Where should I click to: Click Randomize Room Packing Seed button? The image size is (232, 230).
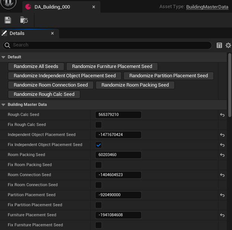pyautogui.click(x=135, y=85)
